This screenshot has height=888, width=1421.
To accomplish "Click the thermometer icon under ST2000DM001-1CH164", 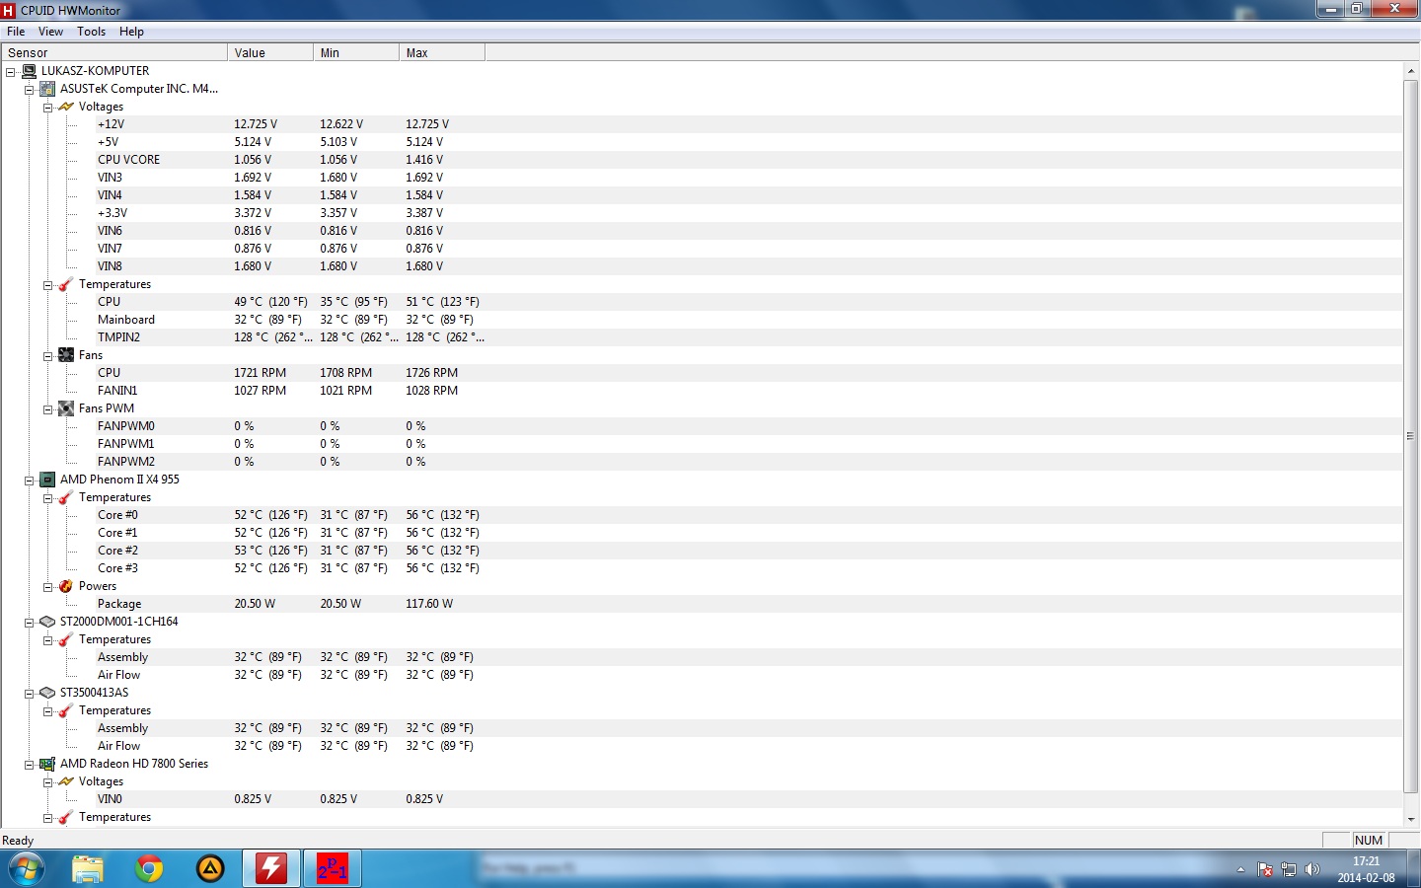I will [x=66, y=639].
